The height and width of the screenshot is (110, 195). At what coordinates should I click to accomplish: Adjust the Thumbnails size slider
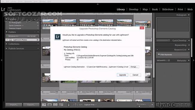tap(142, 106)
